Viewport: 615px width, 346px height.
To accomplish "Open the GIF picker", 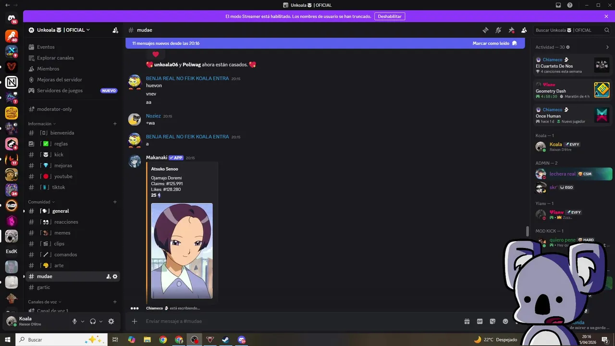I will click(480, 321).
